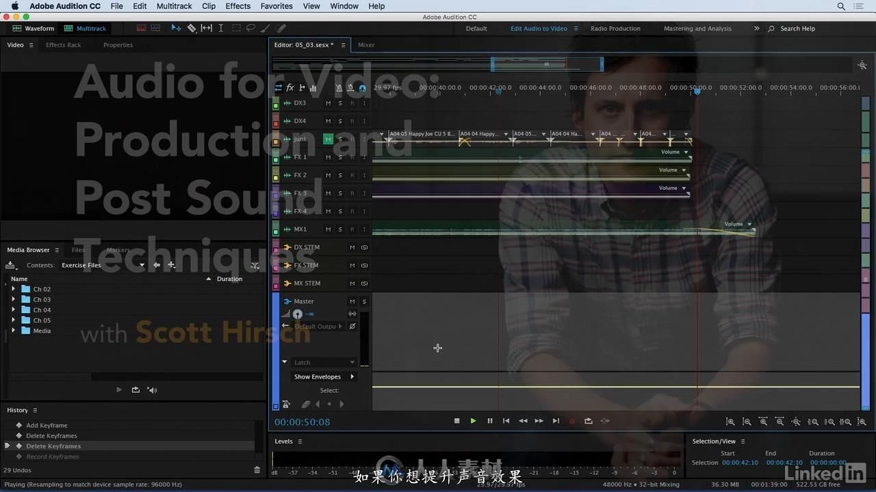Enable input monitoring on MX1 track
876x492 pixels.
364,229
